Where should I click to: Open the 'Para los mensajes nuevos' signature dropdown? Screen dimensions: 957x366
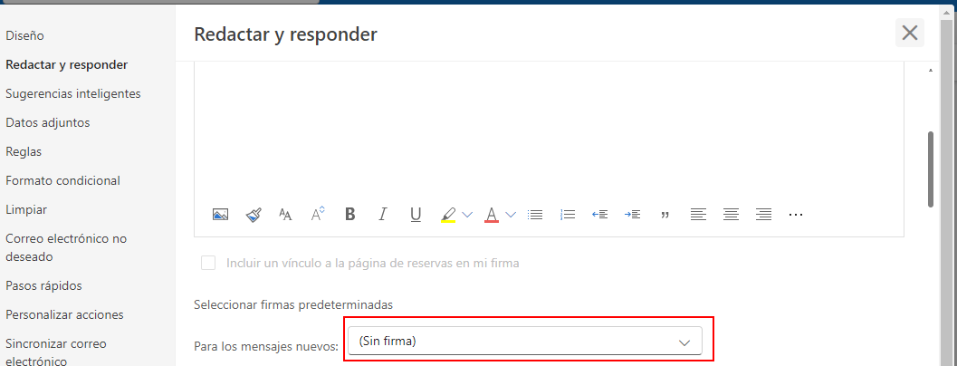click(525, 342)
